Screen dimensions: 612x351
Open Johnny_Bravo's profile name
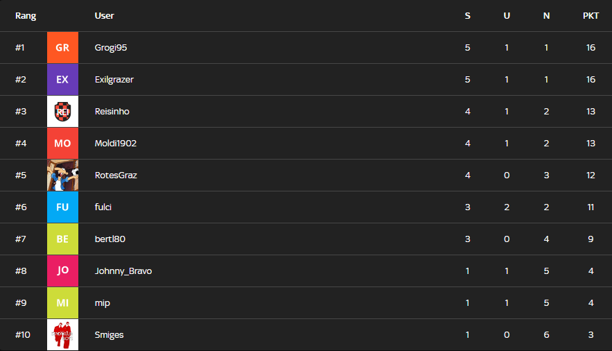[x=123, y=271]
